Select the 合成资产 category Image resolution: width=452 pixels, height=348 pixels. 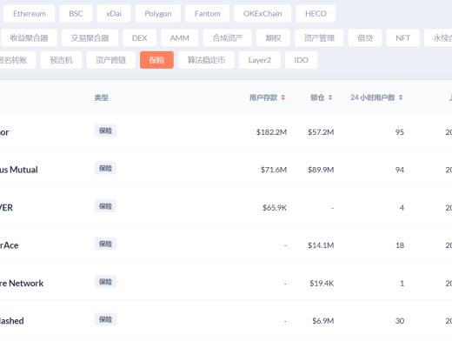[228, 38]
